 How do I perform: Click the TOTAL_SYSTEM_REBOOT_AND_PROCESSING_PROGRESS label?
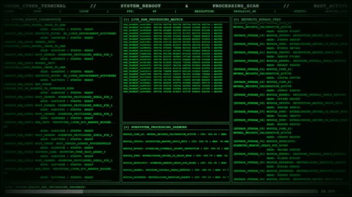point(45,187)
